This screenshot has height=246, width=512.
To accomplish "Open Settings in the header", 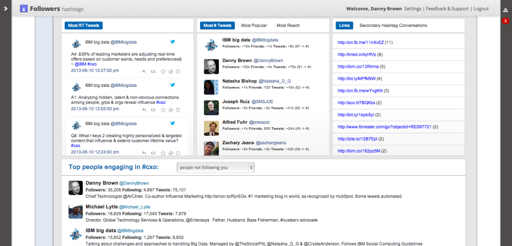I will click(412, 9).
